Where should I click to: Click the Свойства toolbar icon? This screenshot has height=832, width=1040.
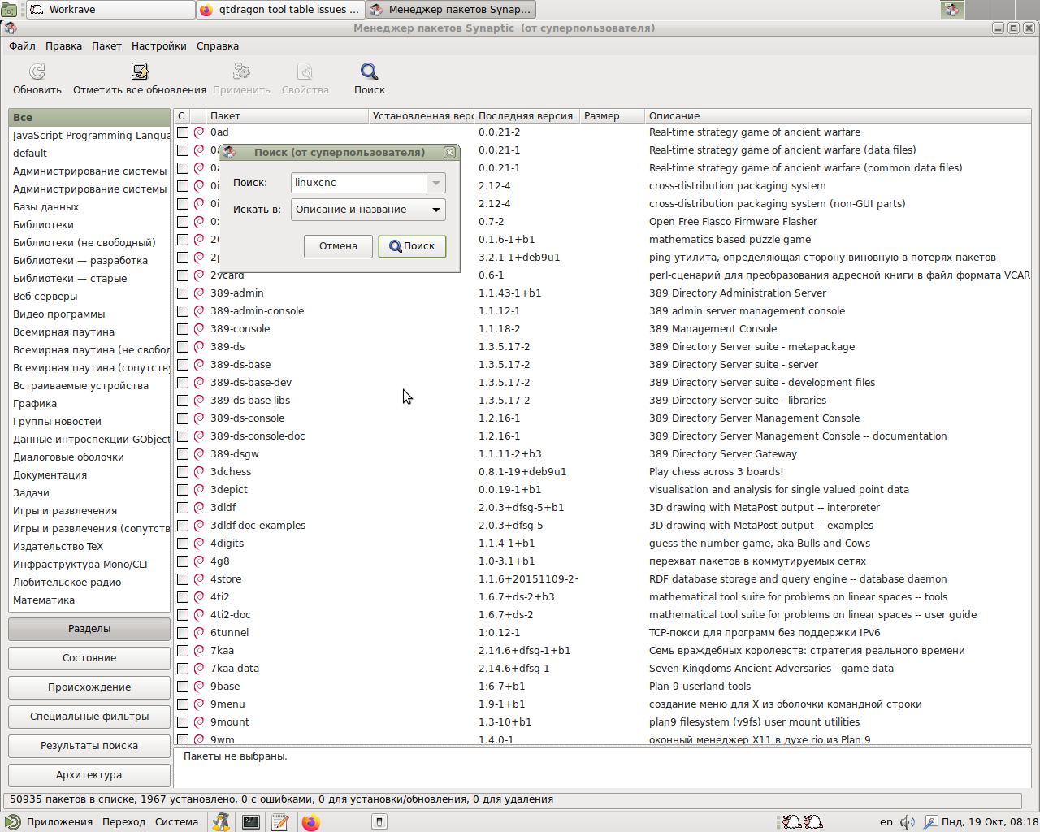point(305,71)
